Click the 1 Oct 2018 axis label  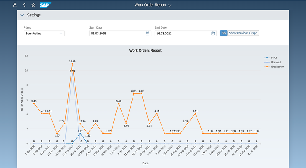pos(30,150)
